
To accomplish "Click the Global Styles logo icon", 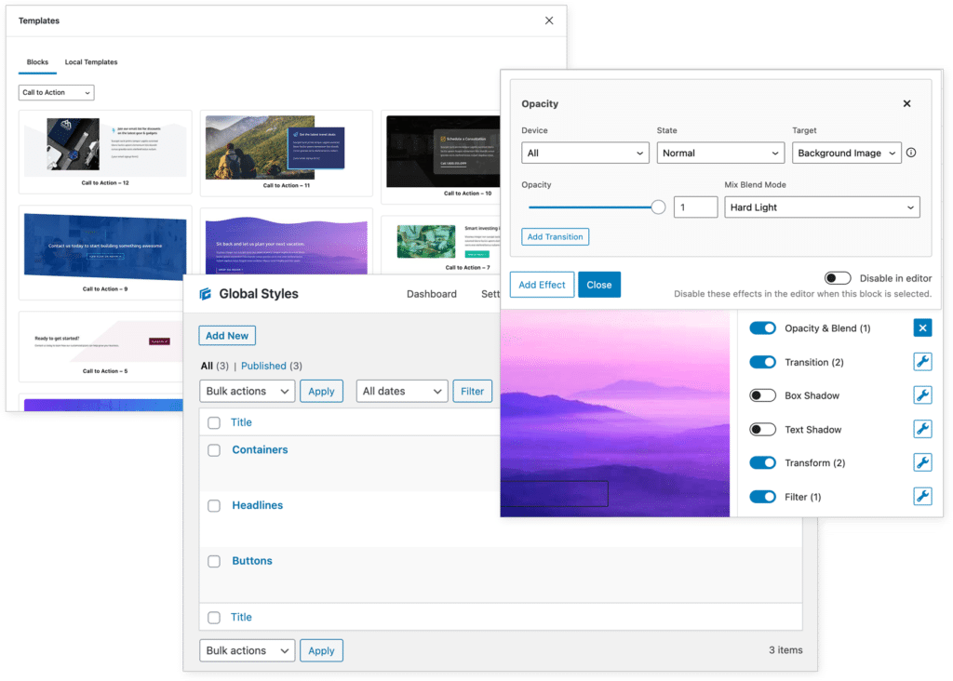I will point(207,293).
